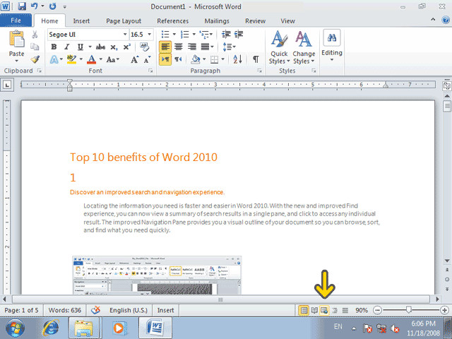
Task: Decrease paragraph indent
Action: [x=226, y=35]
